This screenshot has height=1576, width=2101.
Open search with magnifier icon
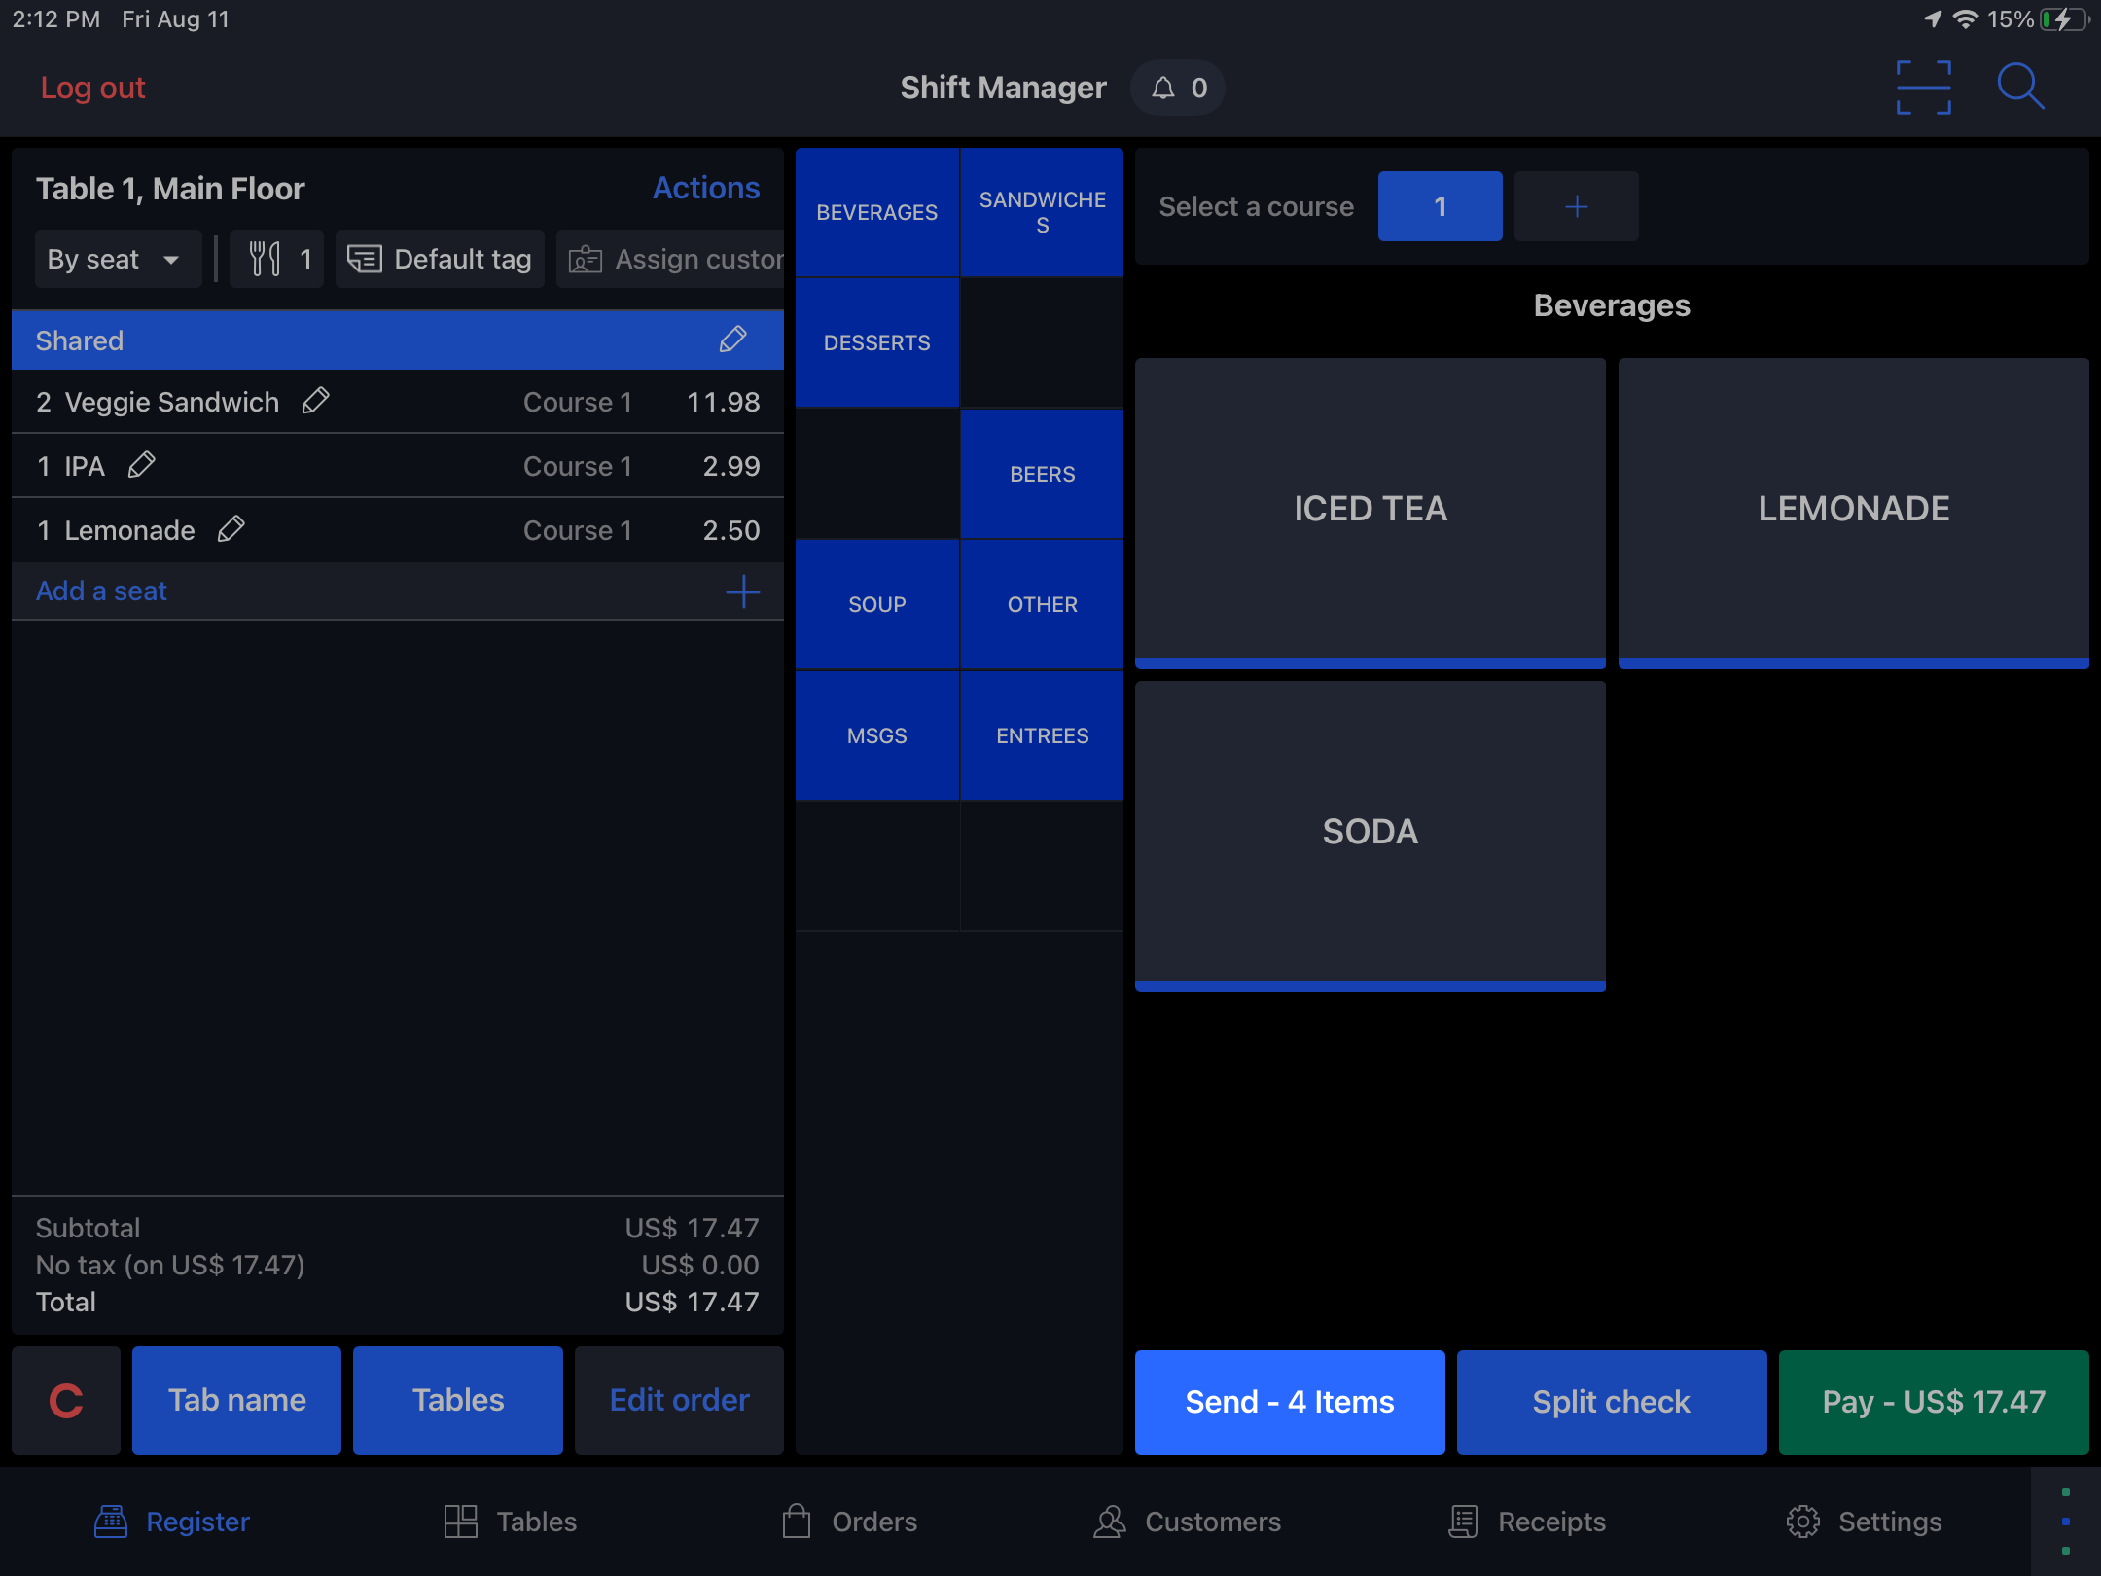click(2019, 88)
